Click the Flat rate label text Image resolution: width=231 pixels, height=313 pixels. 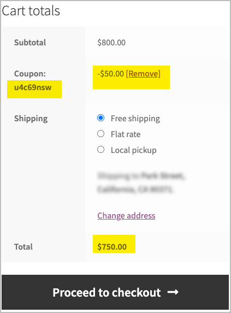[x=126, y=134]
